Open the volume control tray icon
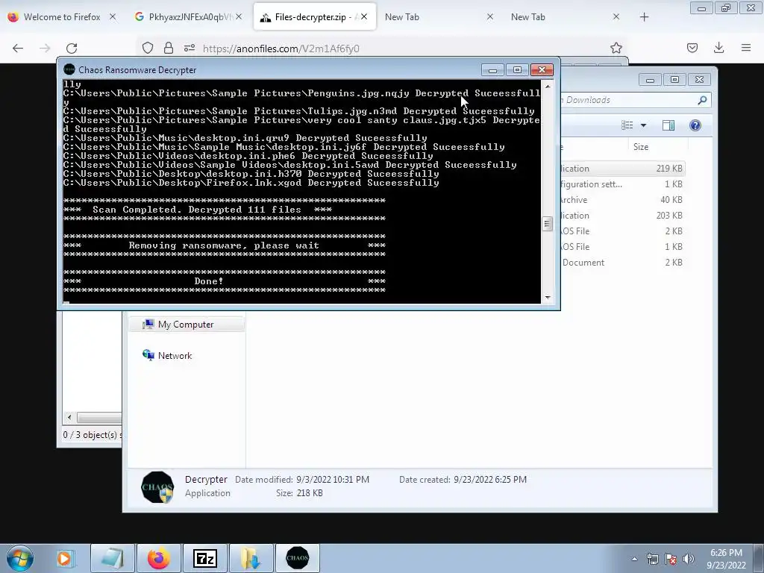Screen dimensions: 764x573 click(x=689, y=559)
